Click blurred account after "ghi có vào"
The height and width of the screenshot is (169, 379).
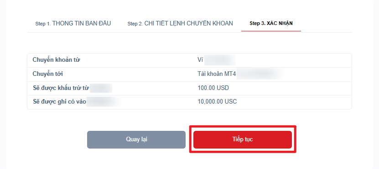104,102
